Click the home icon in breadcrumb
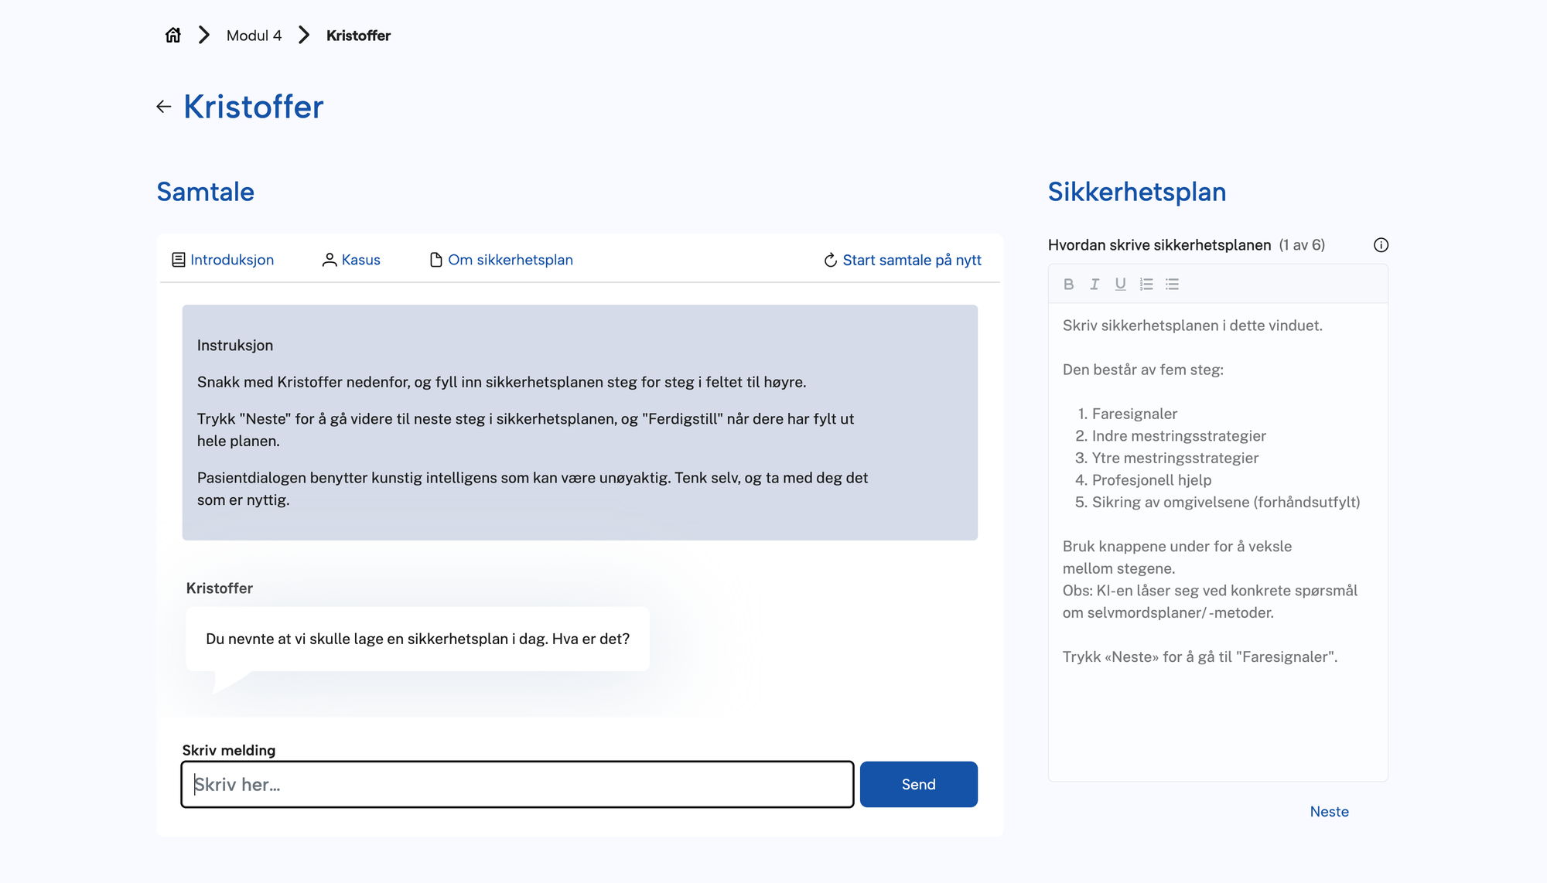1547x883 pixels. click(173, 36)
